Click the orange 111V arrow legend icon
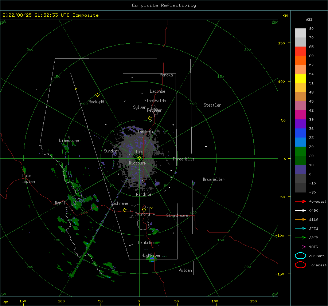Viewport: 328px width, 306px height. coord(300,219)
